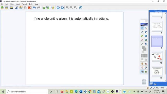Image resolution: width=167 pixels, height=94 pixels.
Task: Open a file with the green Open icon
Action: click(x=2, y=8)
